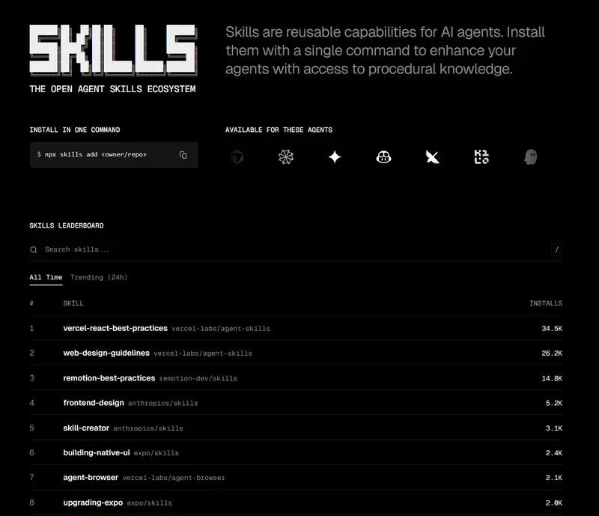Select the cube-shaped agent icon
Image resolution: width=599 pixels, height=516 pixels.
tap(237, 157)
